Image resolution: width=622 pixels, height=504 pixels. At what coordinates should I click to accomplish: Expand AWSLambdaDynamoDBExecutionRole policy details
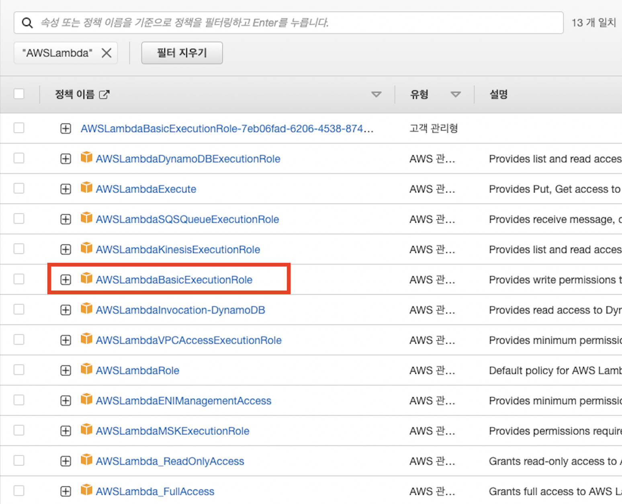(x=65, y=159)
